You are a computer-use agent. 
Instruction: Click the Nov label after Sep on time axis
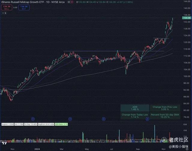click(163, 149)
